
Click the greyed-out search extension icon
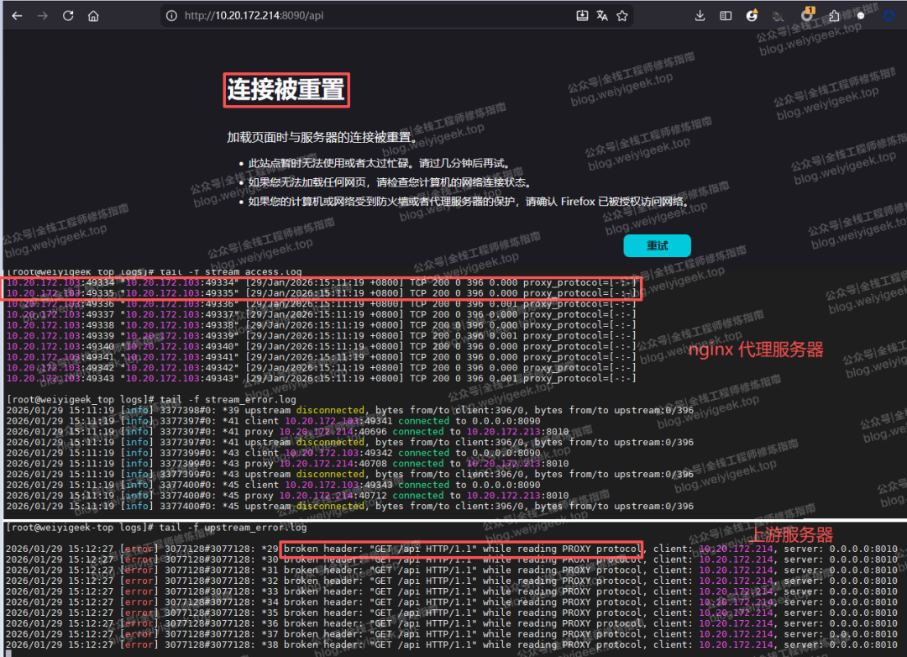pos(778,16)
